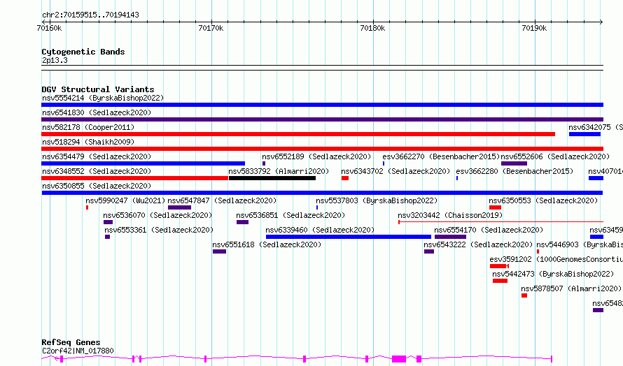The image size is (623, 366).
Task: Click the nsv582178 Cooper2011 red variant bar
Action: [x=298, y=134]
